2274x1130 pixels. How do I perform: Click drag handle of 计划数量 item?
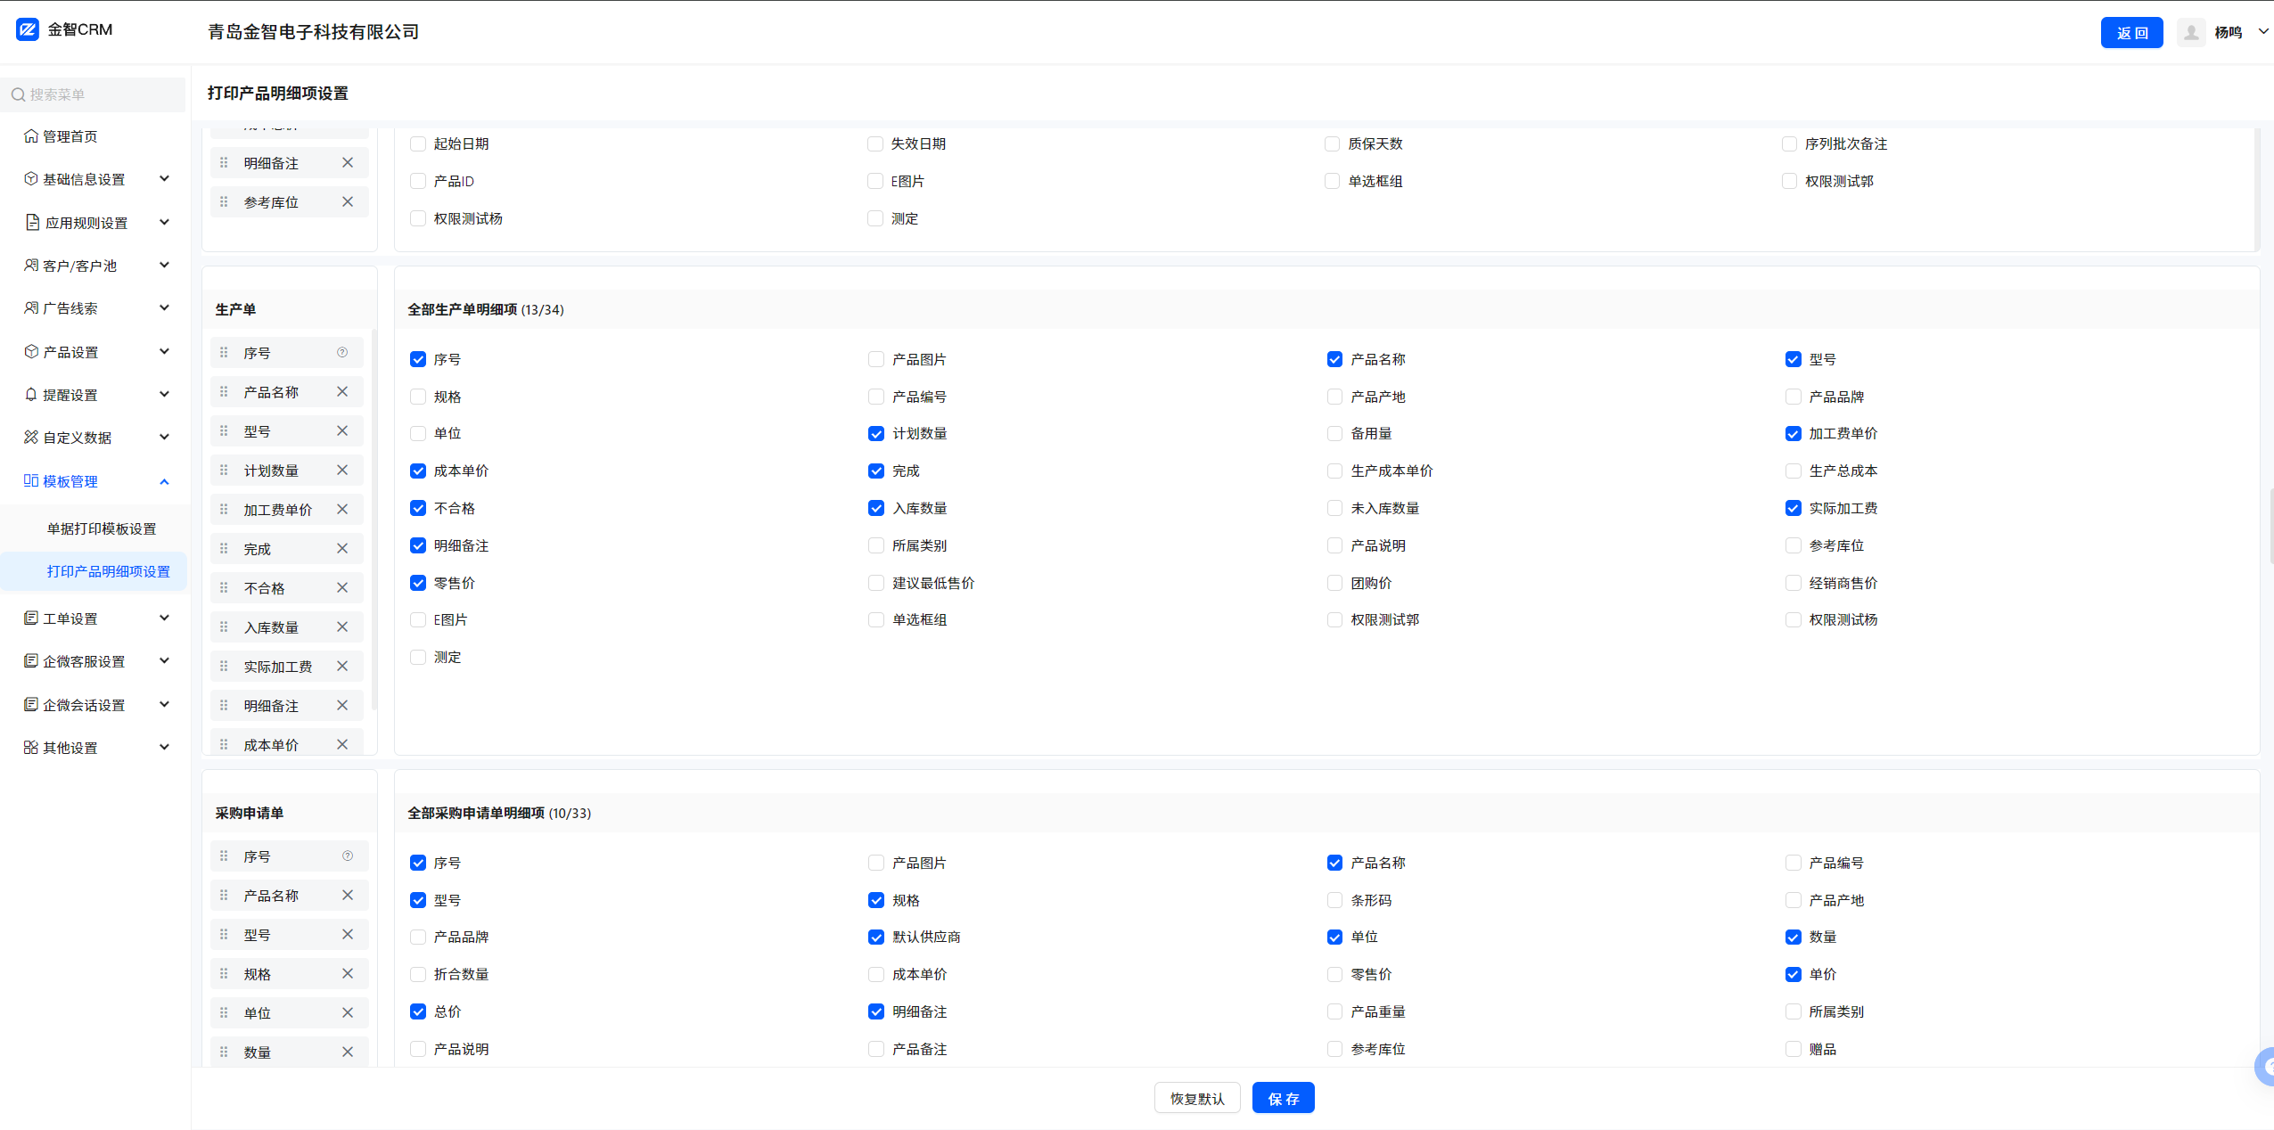(224, 471)
